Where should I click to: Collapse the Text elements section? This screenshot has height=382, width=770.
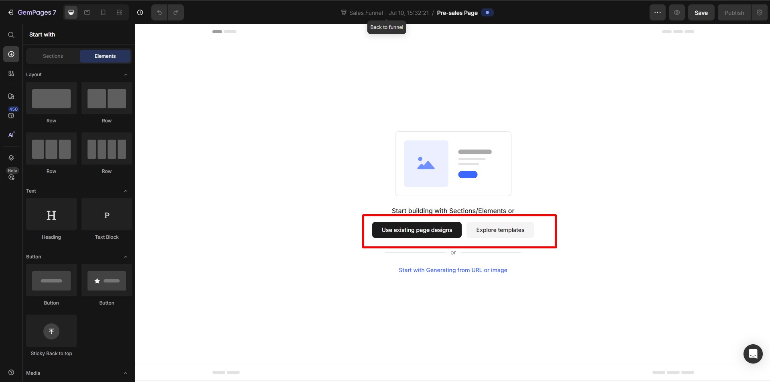point(125,191)
